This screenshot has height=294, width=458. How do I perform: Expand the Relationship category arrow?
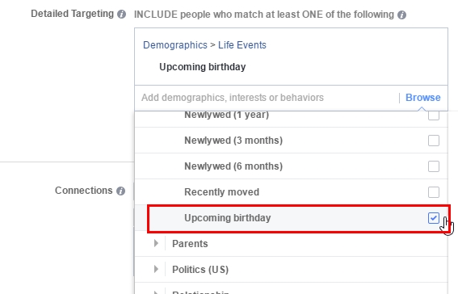[156, 292]
